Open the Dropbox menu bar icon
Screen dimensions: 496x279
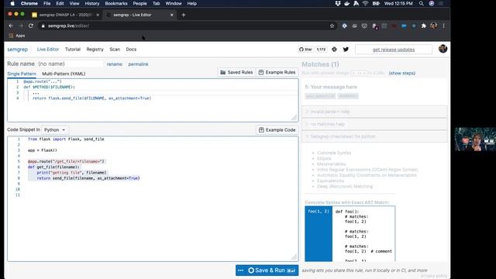click(338, 3)
